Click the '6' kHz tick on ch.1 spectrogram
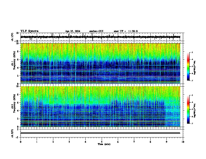This screenshot has height=159, width=206. click(x=18, y=59)
